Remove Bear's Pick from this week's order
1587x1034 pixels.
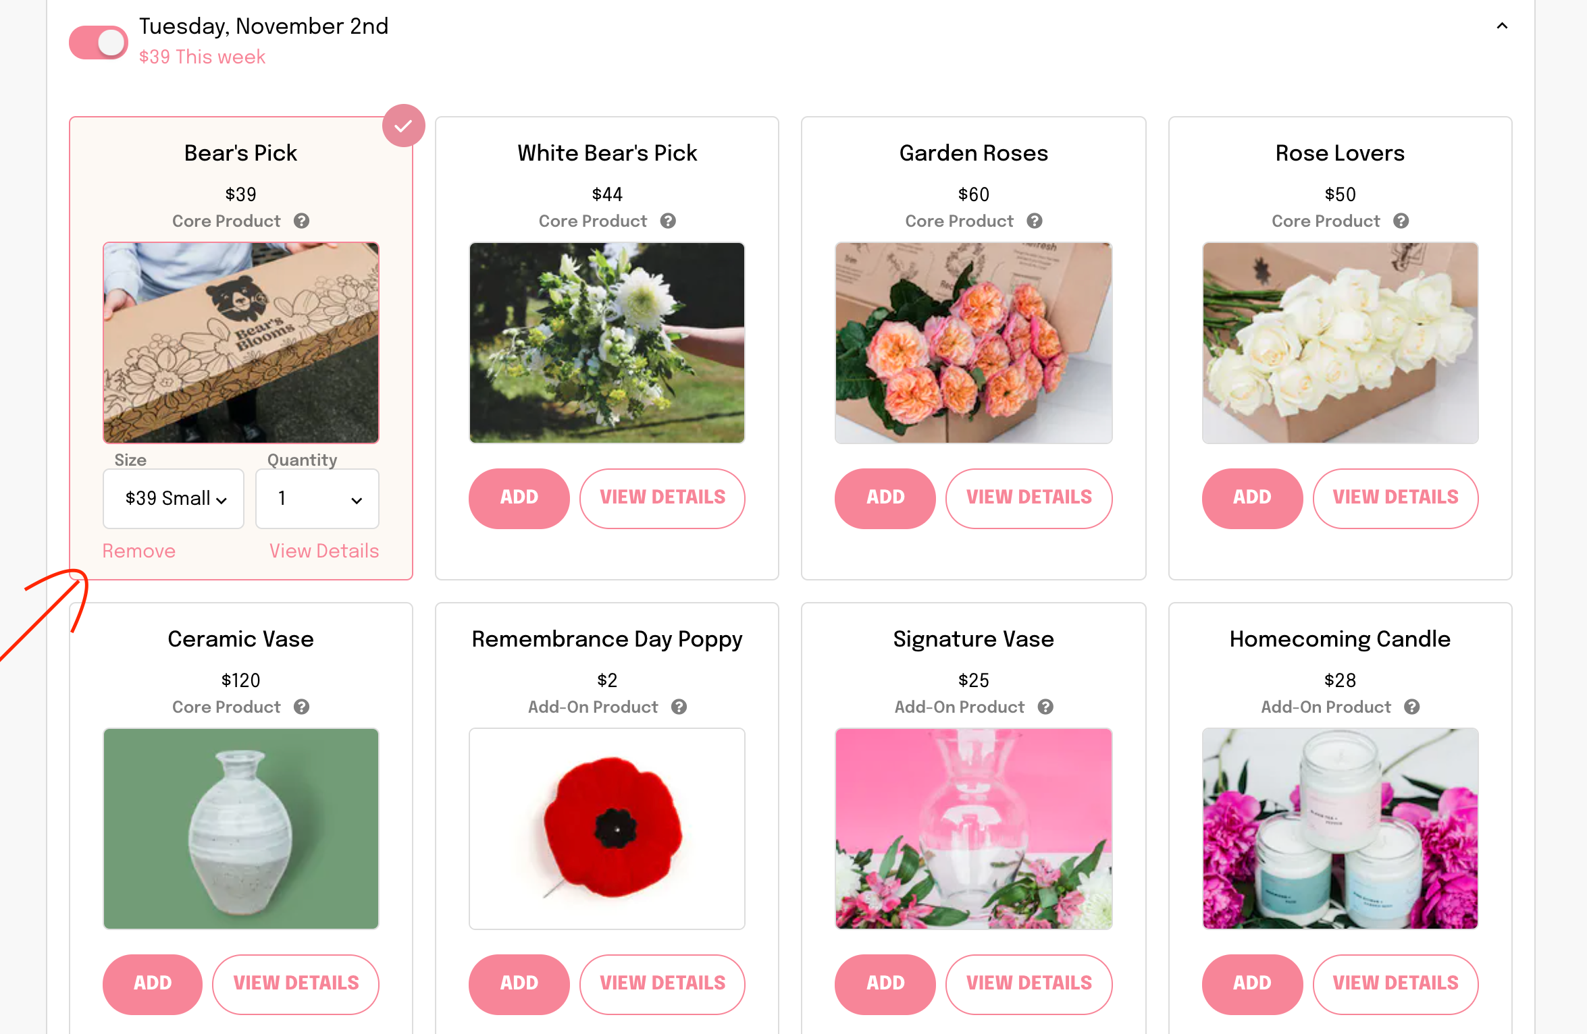pyautogui.click(x=138, y=551)
